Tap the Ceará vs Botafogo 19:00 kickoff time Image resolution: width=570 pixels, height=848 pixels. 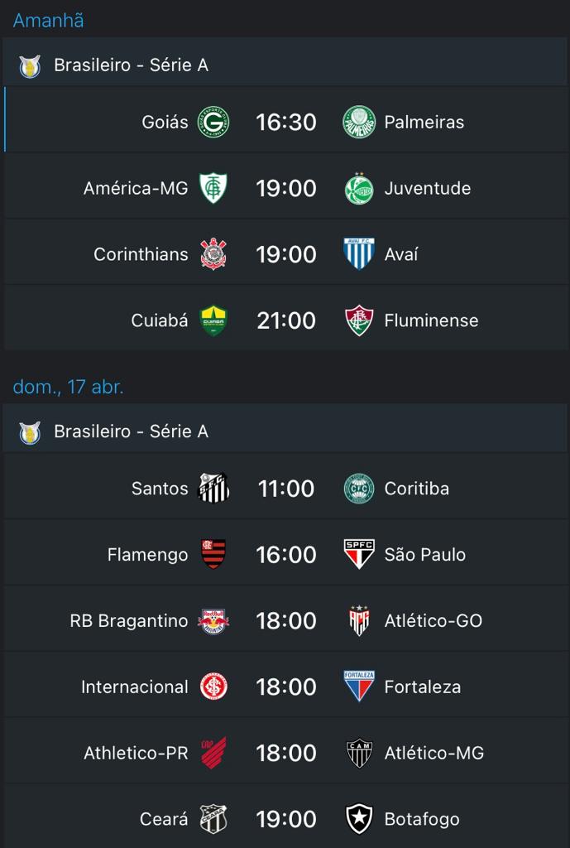click(286, 819)
